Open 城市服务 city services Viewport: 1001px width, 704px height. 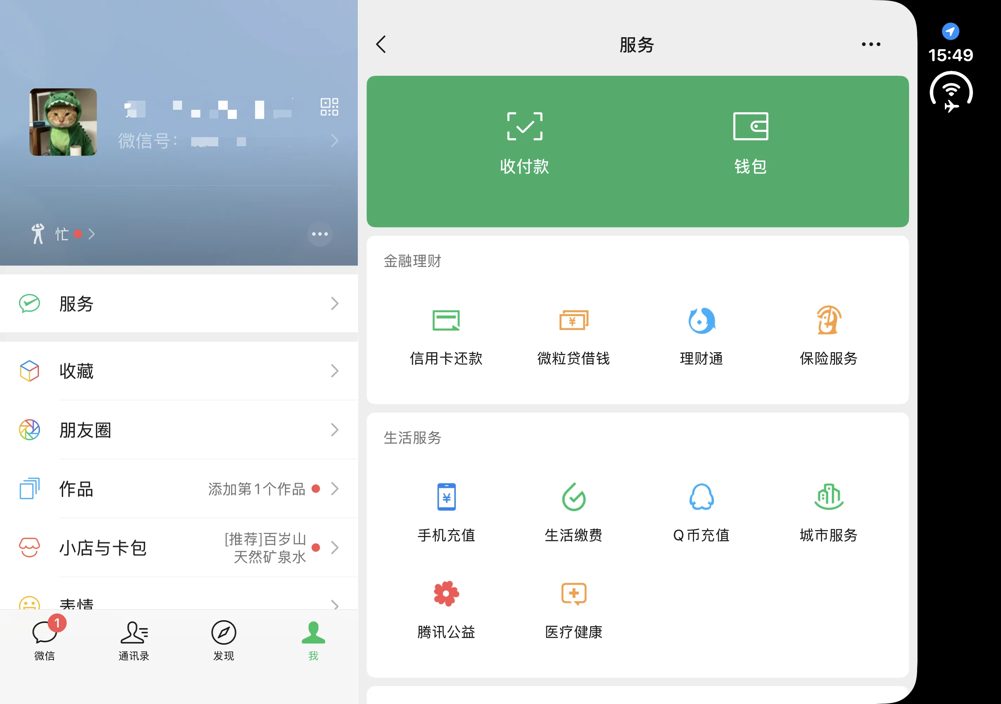[x=828, y=513]
